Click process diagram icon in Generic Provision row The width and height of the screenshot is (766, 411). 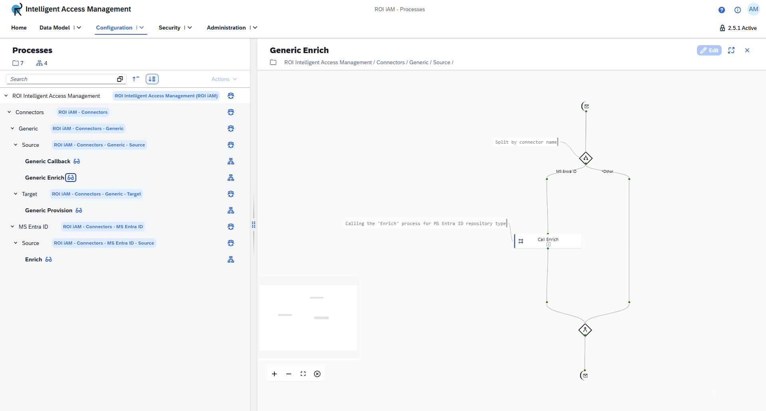231,210
